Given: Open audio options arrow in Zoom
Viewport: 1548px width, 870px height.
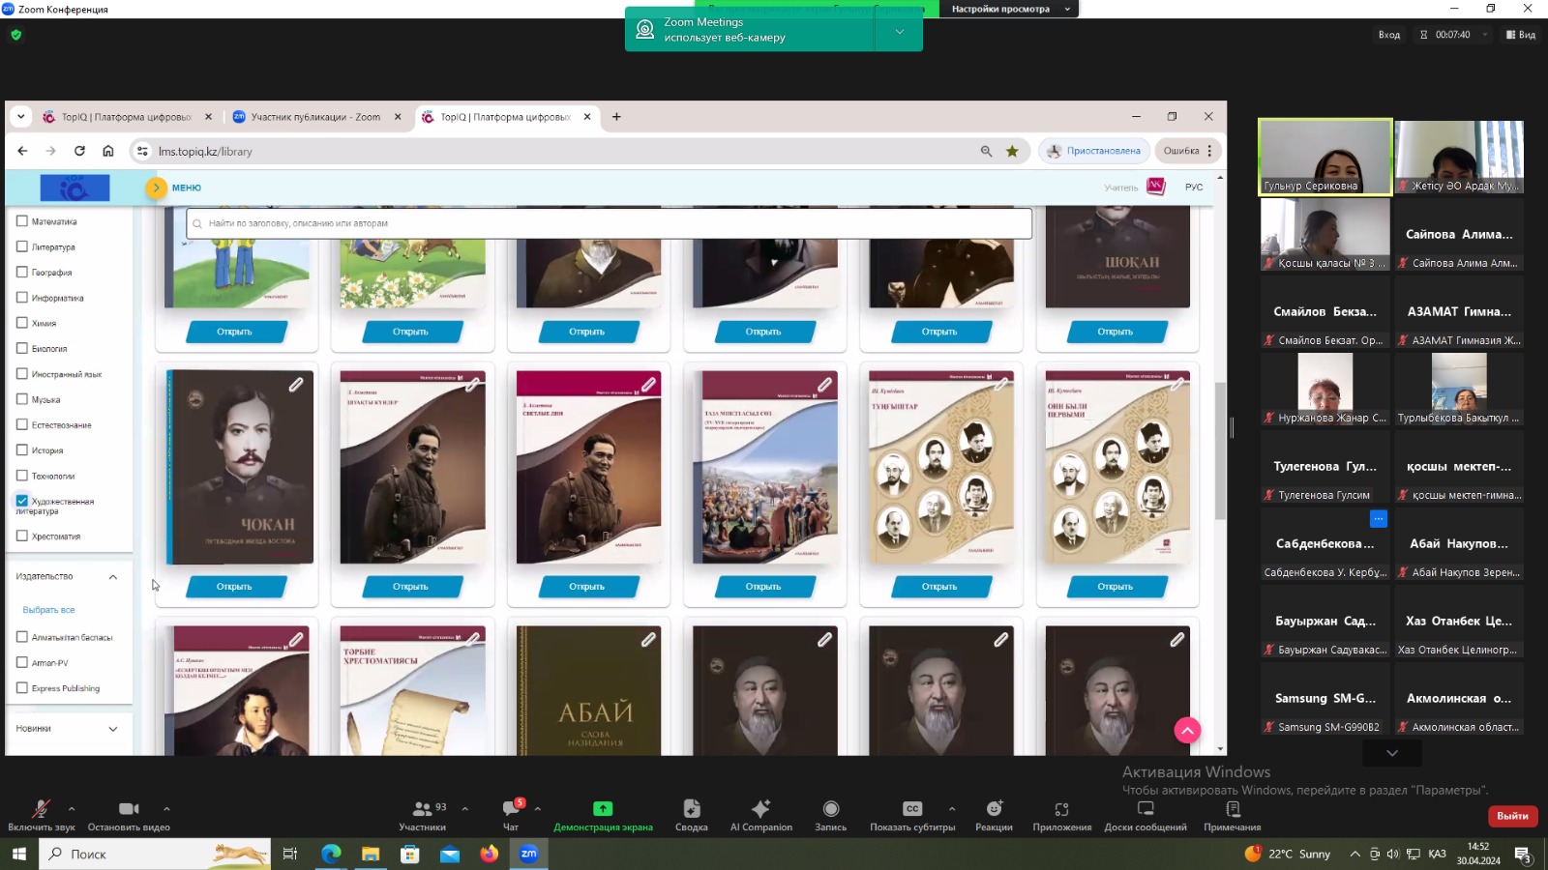Looking at the screenshot, I should click(72, 808).
